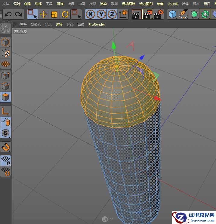The image size is (216, 224).
Task: Select the Rotate tool
Action: point(65,14)
